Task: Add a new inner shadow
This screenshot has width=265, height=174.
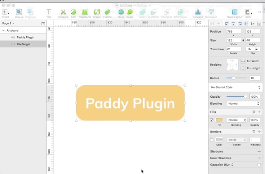Action: coord(259,158)
